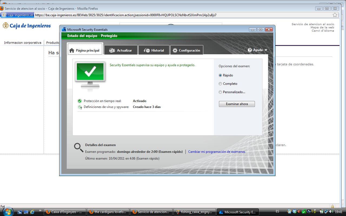Click the home icon on Página principal
This screenshot has width=346, height=216.
pos(72,50)
